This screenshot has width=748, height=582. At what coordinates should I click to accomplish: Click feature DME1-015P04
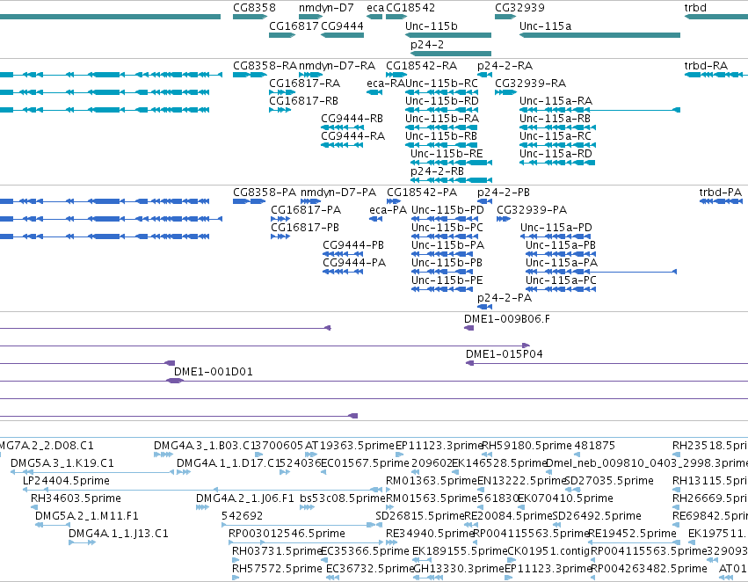505,354
